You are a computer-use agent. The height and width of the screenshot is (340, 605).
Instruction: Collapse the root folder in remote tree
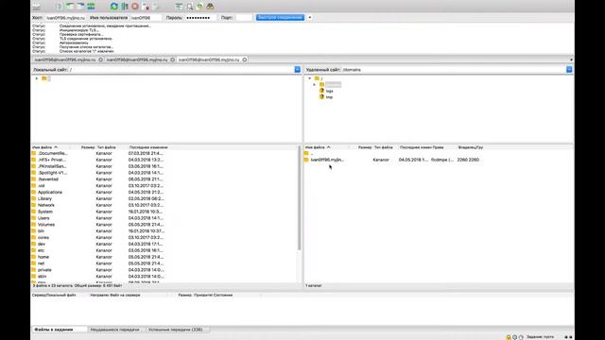pos(309,78)
